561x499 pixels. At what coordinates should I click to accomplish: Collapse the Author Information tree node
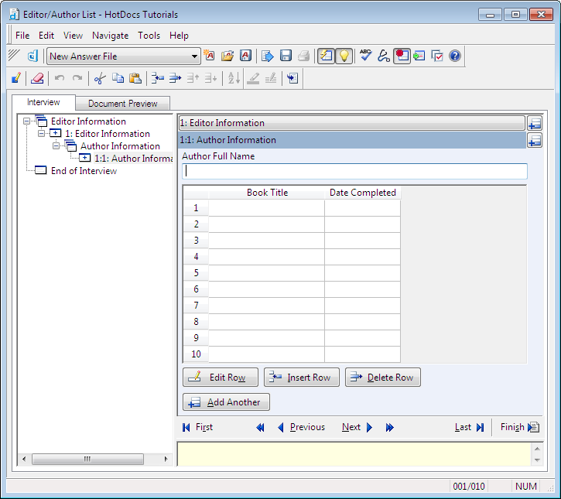coord(56,146)
